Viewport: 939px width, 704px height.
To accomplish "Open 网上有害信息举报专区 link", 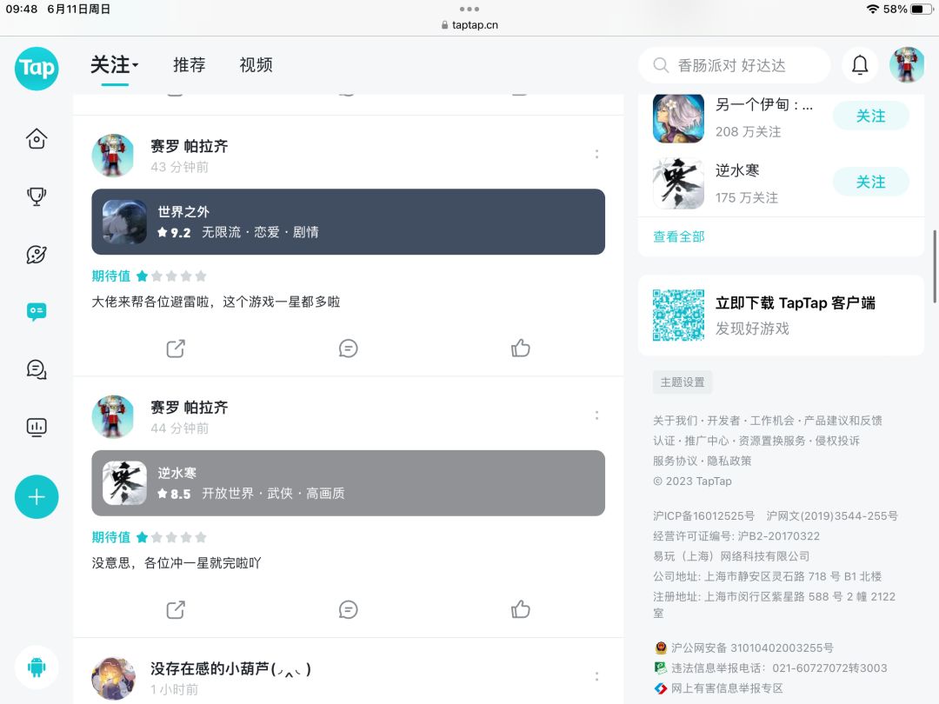I will (x=726, y=688).
